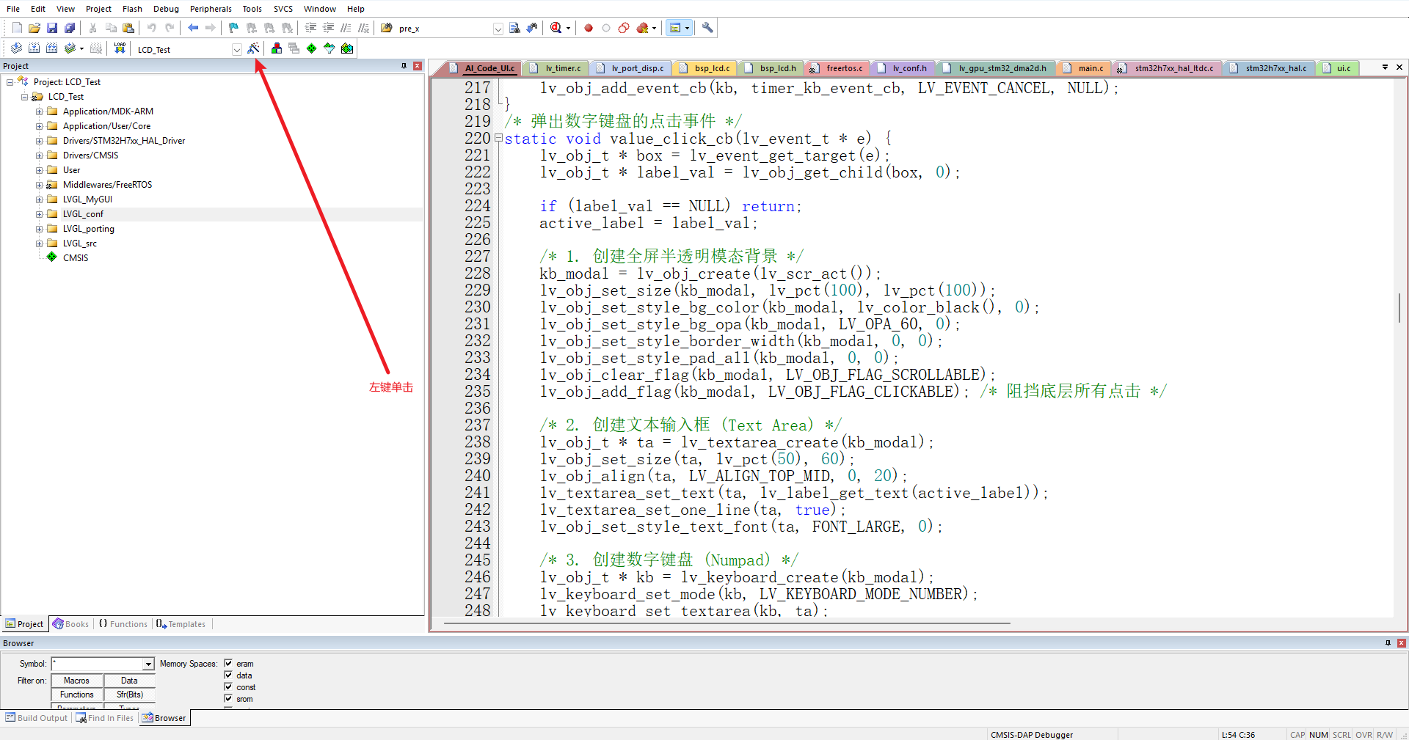Expand the LVGL_src folder in project tree
The height and width of the screenshot is (740, 1409).
tap(40, 243)
